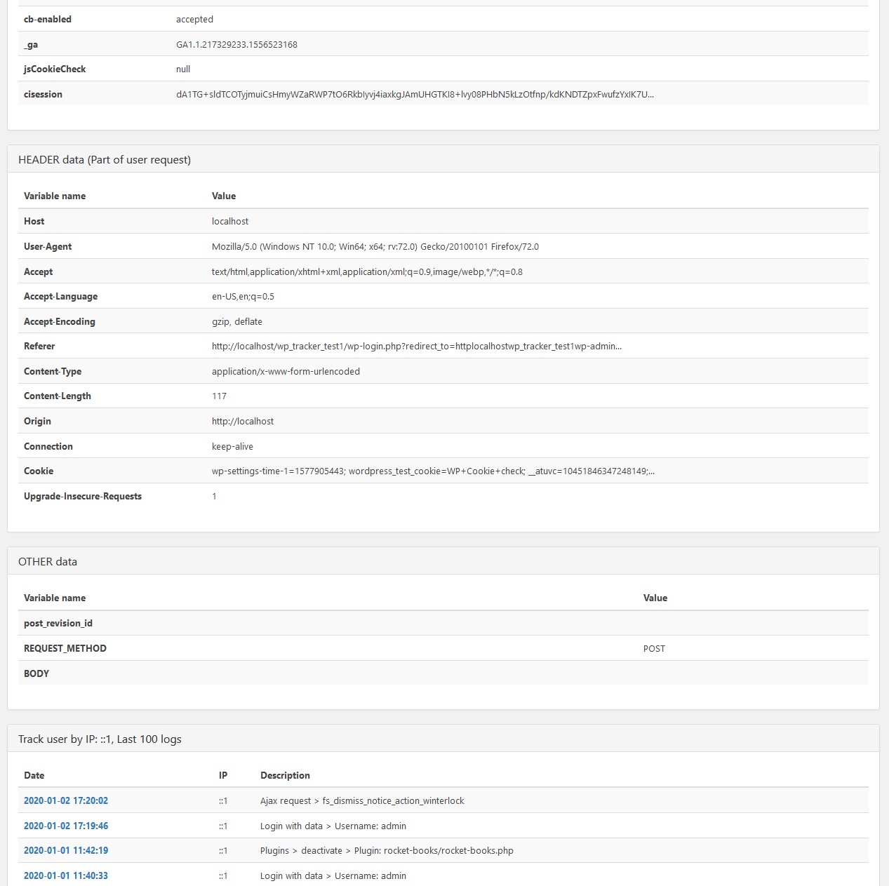Open log entry dated 2020-01-02 17:19:46
Viewport: 889px width, 886px height.
pyautogui.click(x=66, y=826)
